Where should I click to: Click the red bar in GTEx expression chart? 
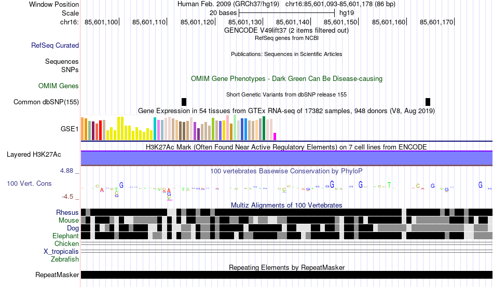(x=100, y=130)
